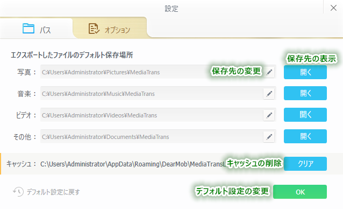Viewport: 343px width, 209px height.
Task: Open the 写真 save folder with 開く
Action: pyautogui.click(x=305, y=72)
